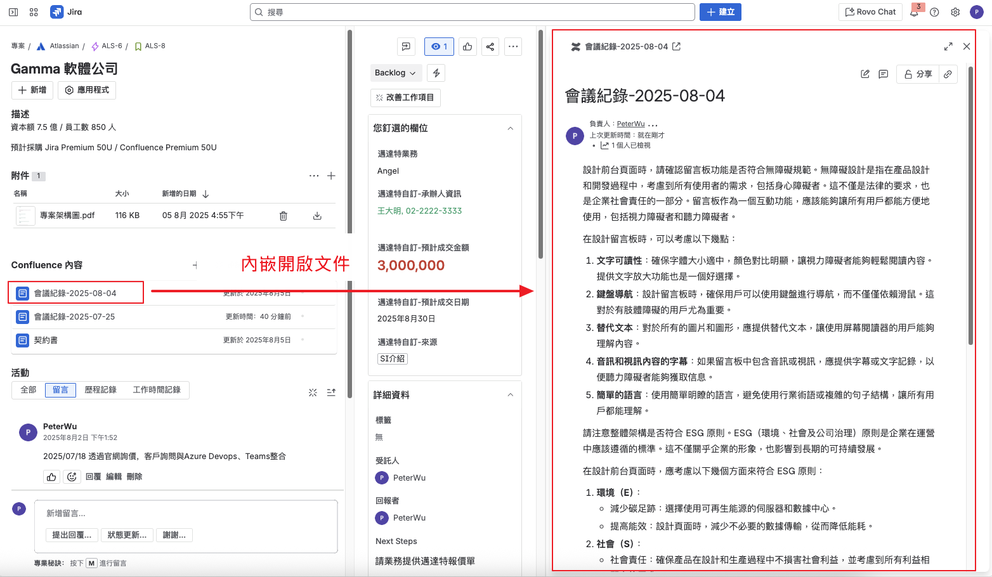Click the 建立 create button
The height and width of the screenshot is (577, 992).
[x=720, y=12]
